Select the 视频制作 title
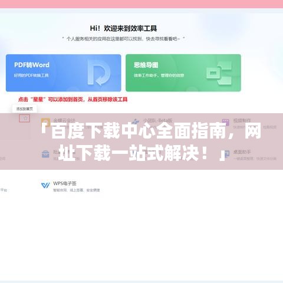The image size is (283, 283). (242, 120)
